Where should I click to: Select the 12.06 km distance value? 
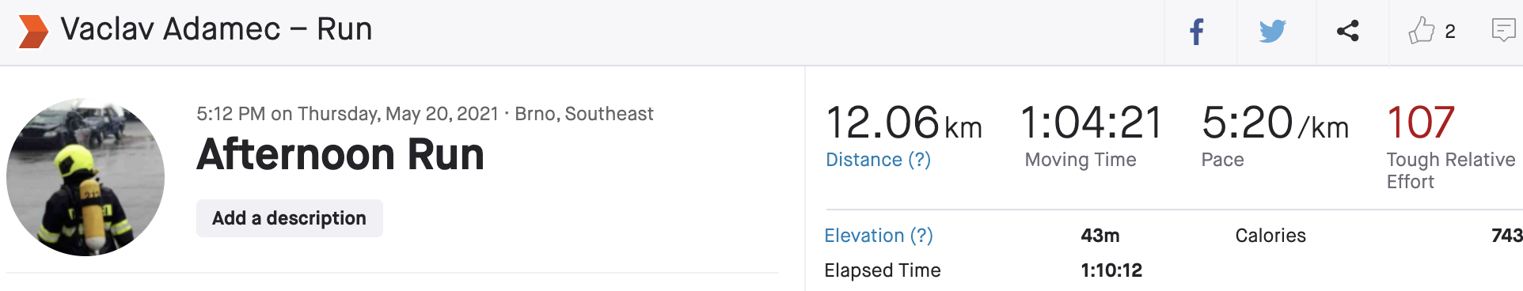(904, 123)
